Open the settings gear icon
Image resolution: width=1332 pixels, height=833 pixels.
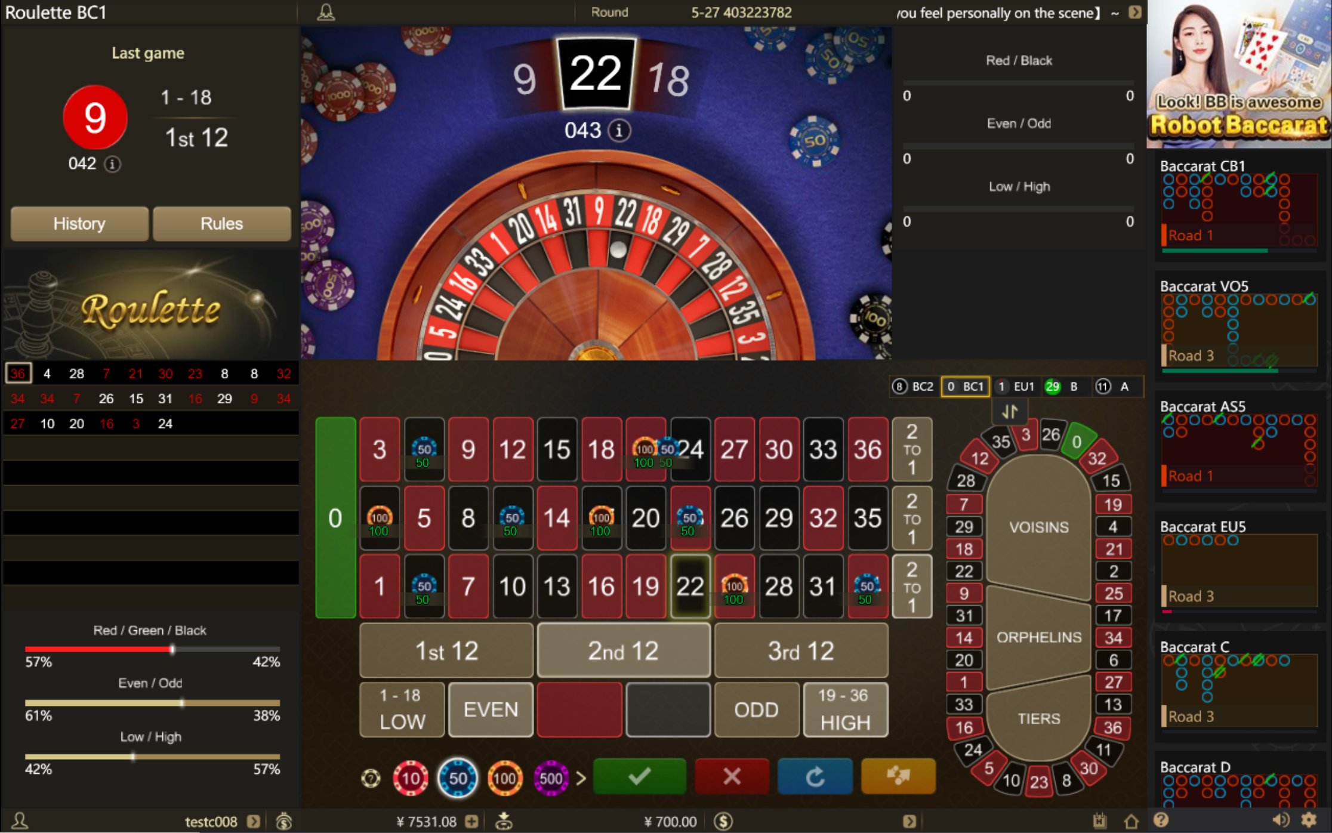pyautogui.click(x=1309, y=820)
